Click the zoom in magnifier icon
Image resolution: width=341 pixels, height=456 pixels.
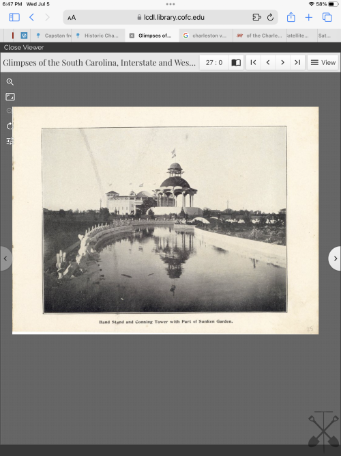10,82
